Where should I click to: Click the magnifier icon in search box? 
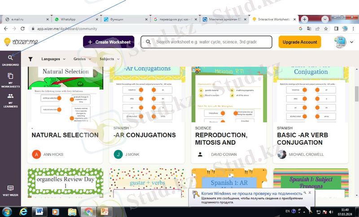pyautogui.click(x=149, y=42)
